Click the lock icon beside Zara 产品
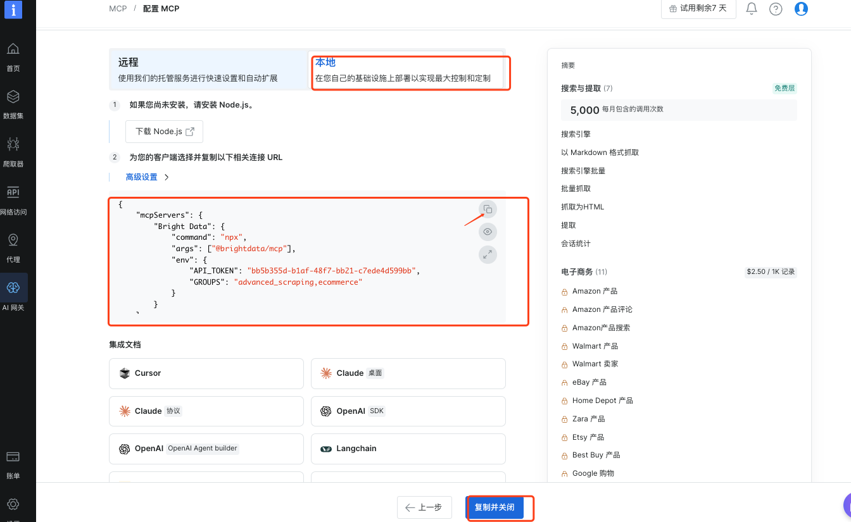Image resolution: width=851 pixels, height=522 pixels. click(564, 419)
